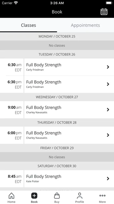The image size is (114, 204).
Task: Tap the More three-dots icon
Action: click(x=102, y=195)
